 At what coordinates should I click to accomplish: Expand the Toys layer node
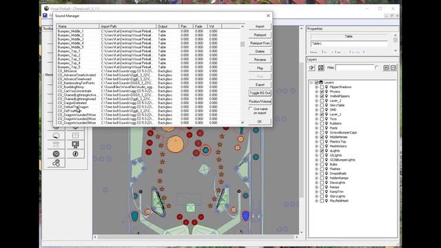point(317,119)
